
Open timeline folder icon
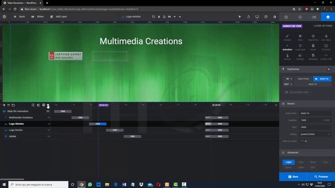[13, 105]
